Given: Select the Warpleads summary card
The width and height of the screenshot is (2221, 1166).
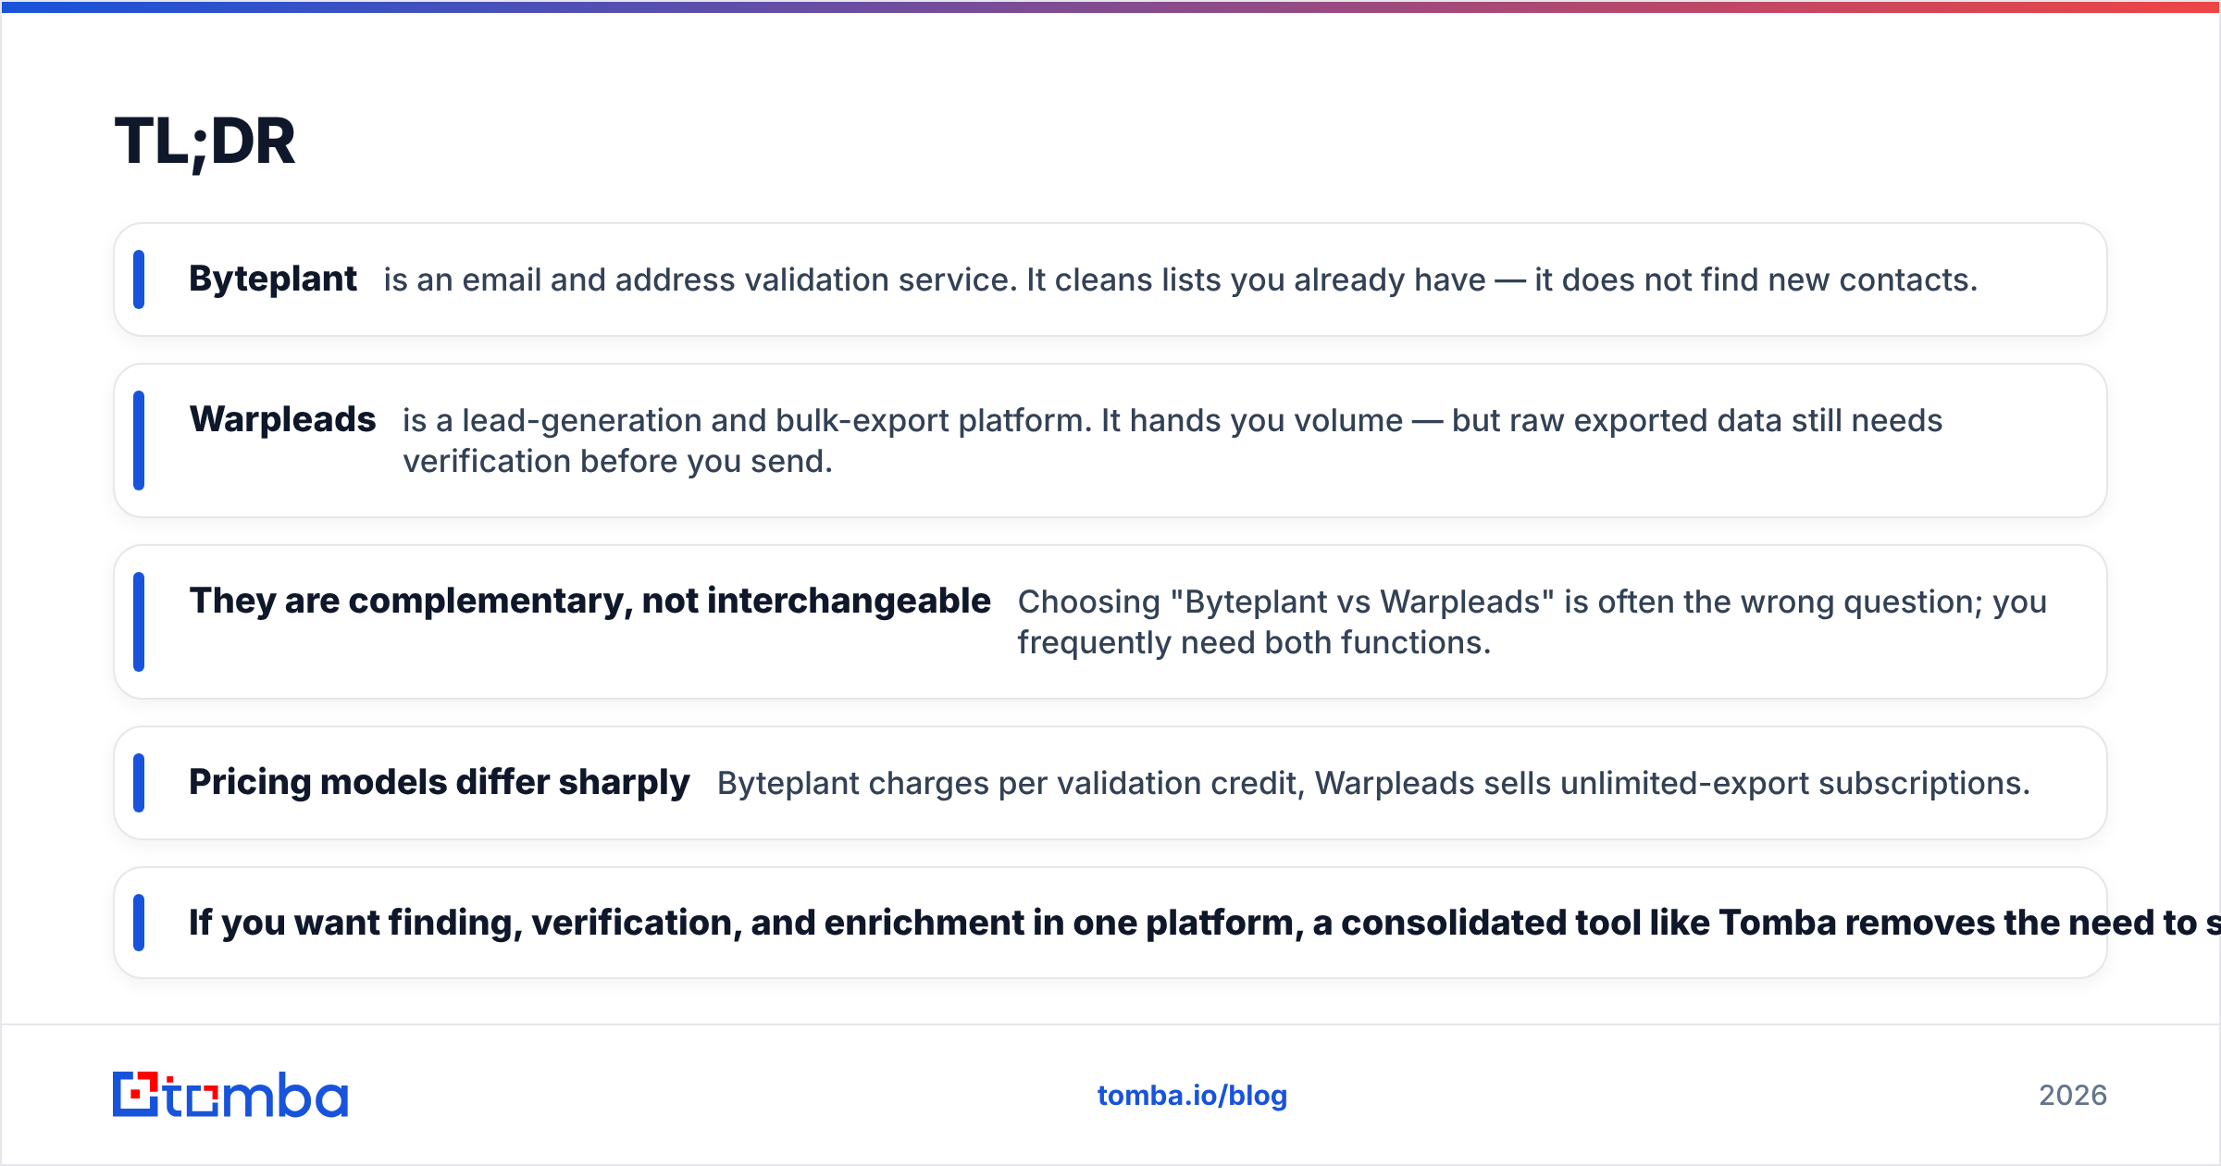Looking at the screenshot, I should 1110,440.
